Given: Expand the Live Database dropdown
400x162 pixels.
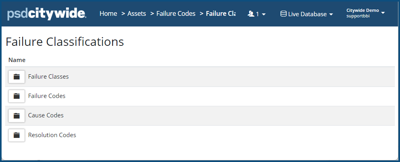Looking at the screenshot, I should point(331,14).
